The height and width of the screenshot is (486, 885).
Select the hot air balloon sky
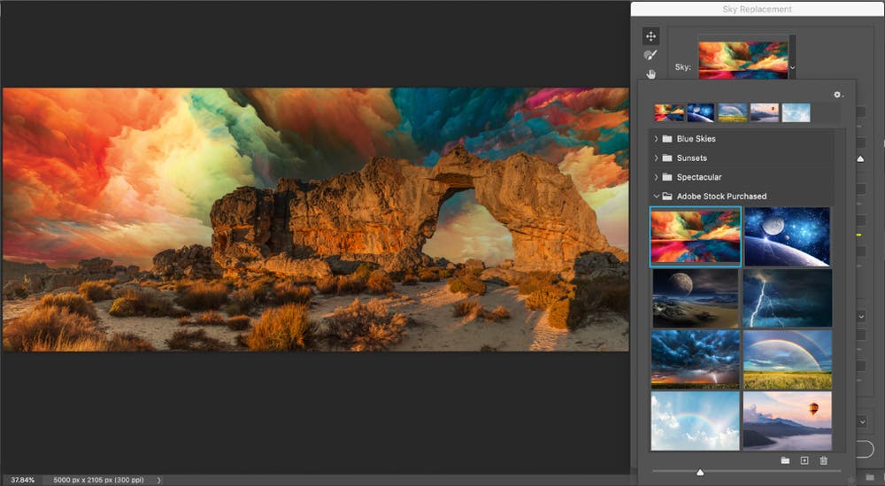click(x=788, y=421)
